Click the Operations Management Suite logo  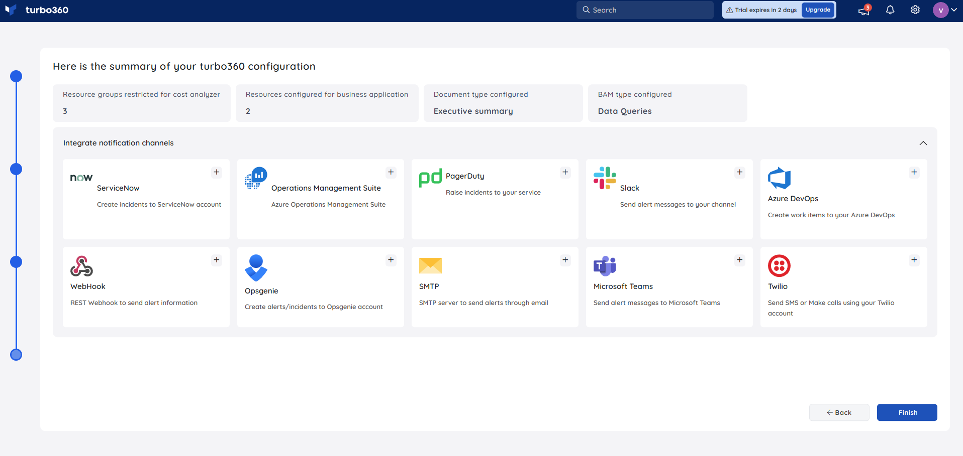256,178
